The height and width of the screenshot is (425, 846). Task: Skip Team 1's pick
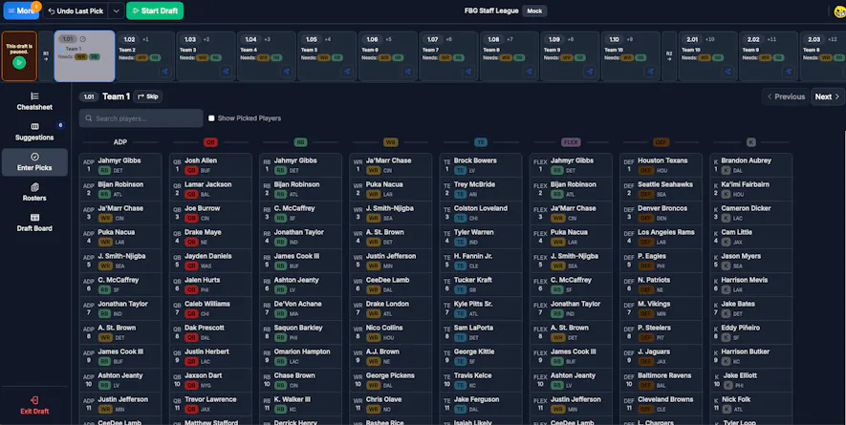(148, 96)
